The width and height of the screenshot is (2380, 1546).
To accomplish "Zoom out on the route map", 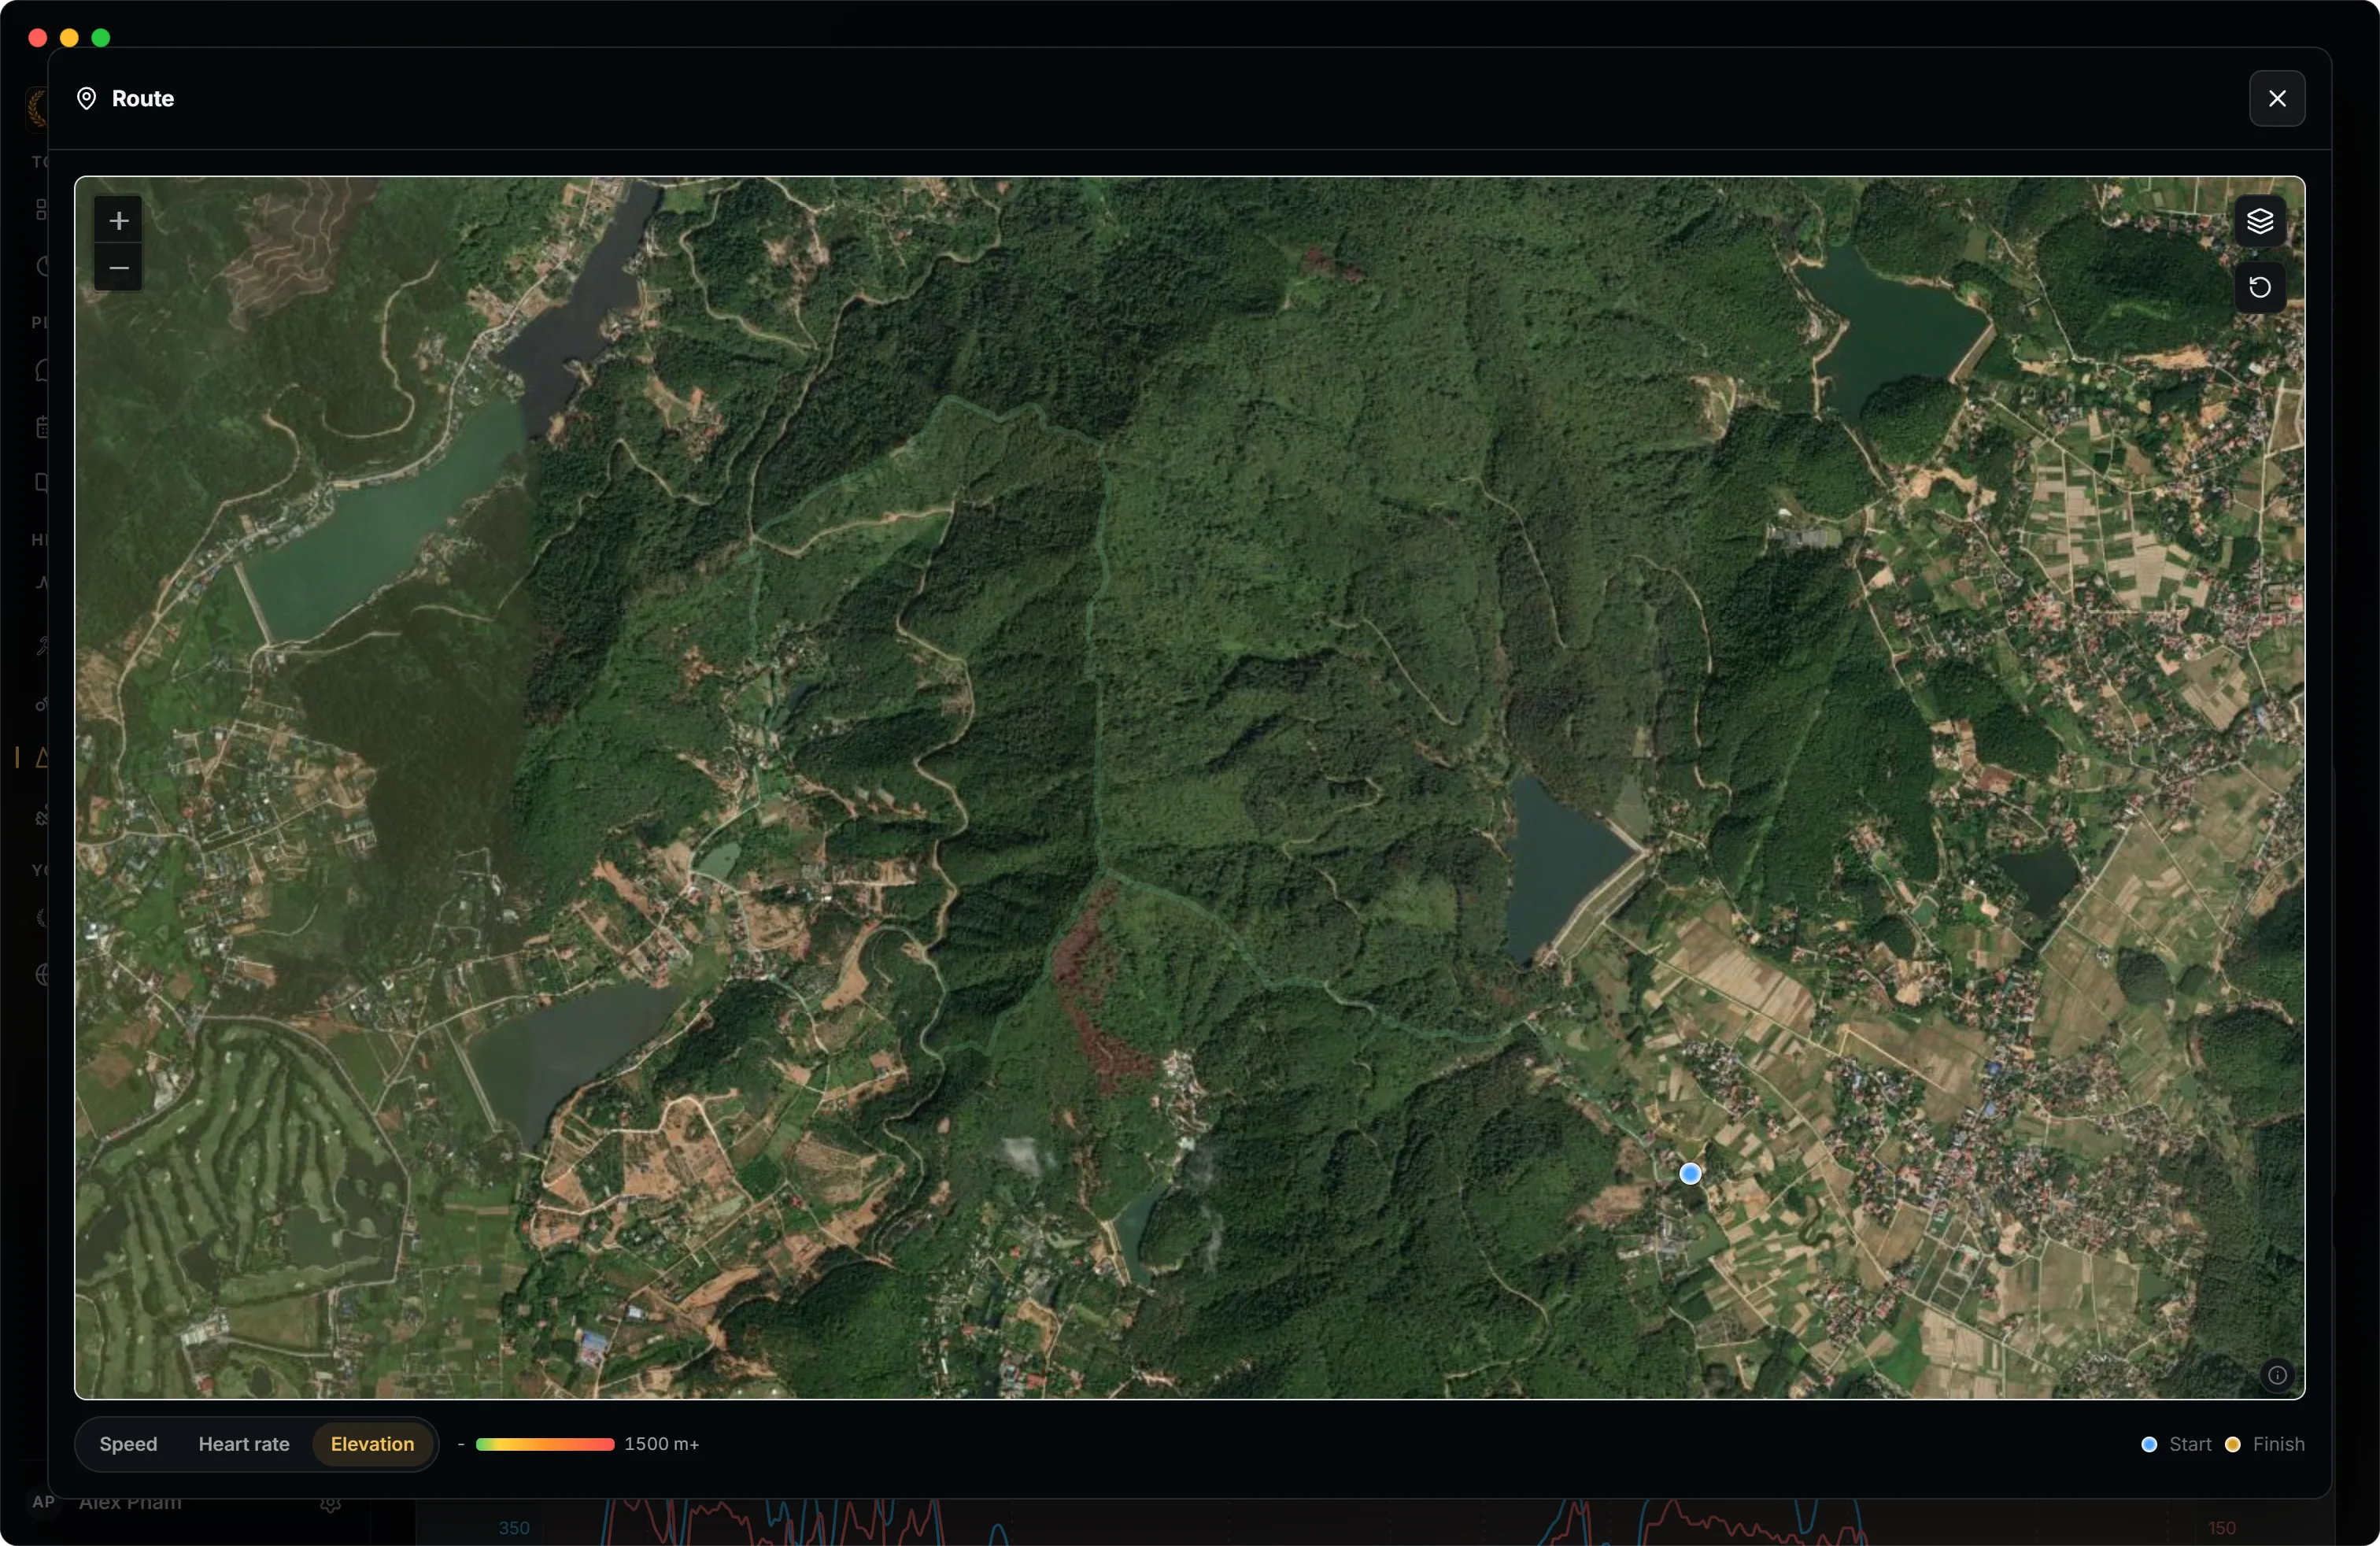I will (x=118, y=267).
